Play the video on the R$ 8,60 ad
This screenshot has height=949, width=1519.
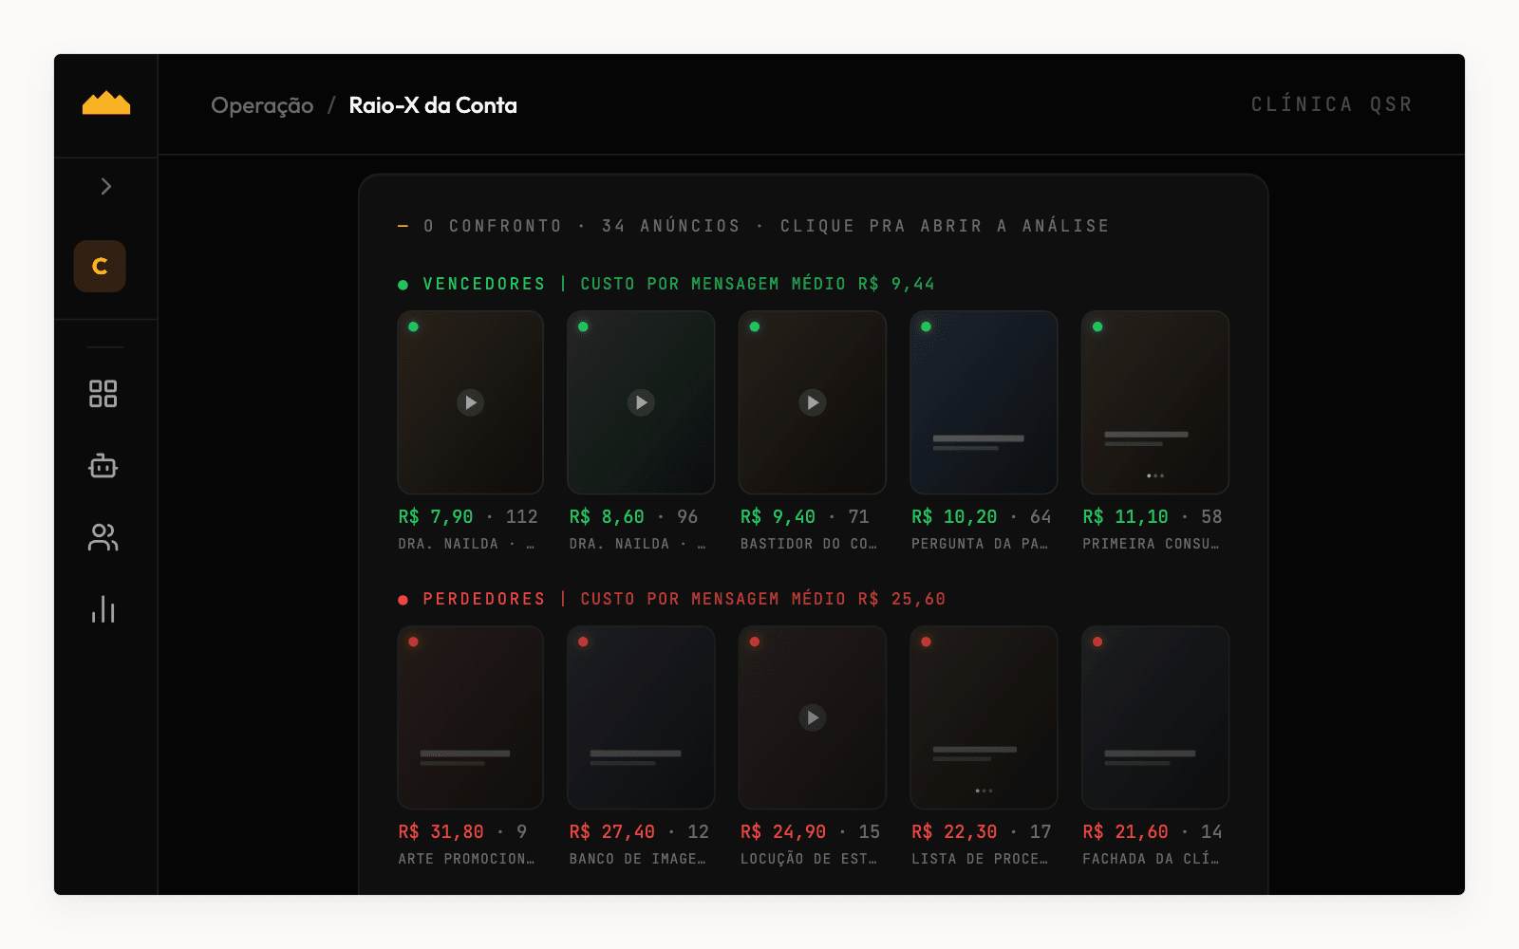tap(641, 402)
